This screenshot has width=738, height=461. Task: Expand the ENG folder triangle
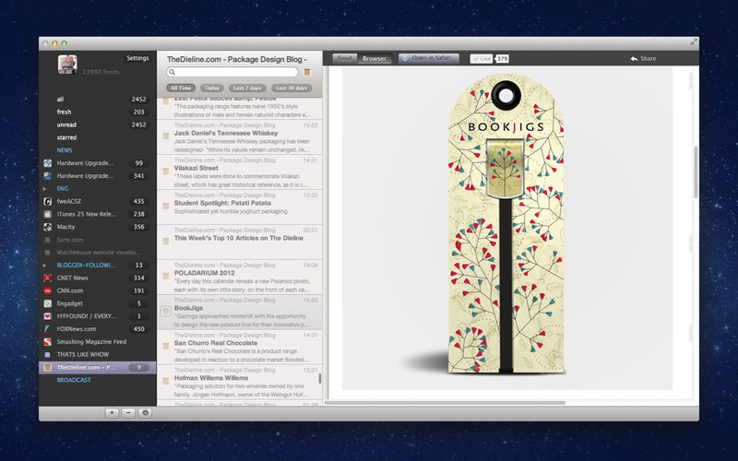pyautogui.click(x=45, y=189)
